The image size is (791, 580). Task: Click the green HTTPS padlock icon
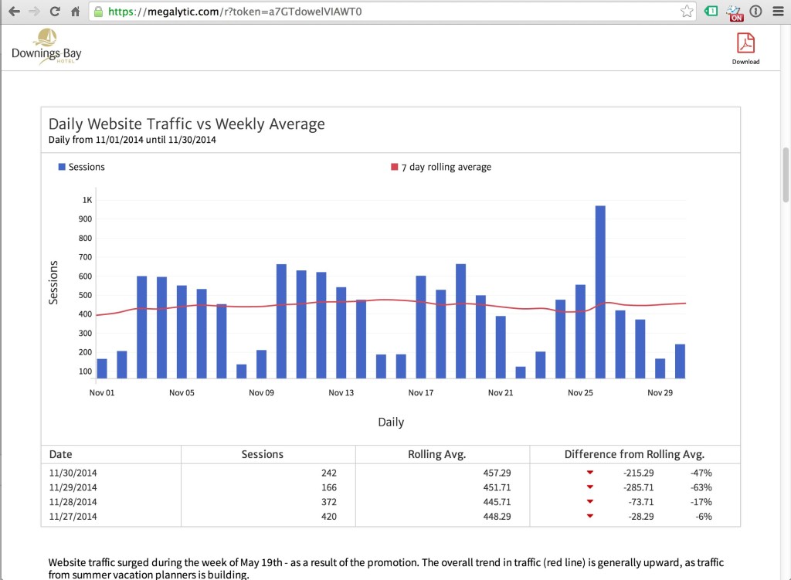click(x=98, y=12)
